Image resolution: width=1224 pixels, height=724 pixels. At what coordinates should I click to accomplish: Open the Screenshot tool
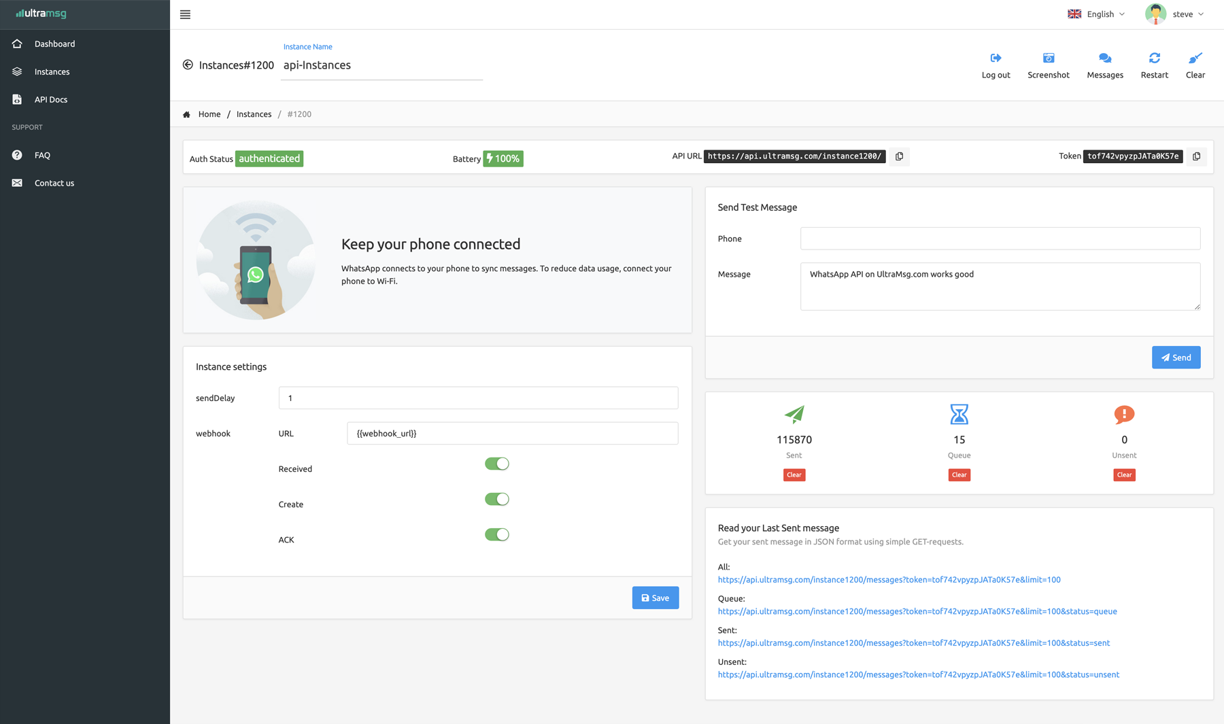[x=1048, y=65]
